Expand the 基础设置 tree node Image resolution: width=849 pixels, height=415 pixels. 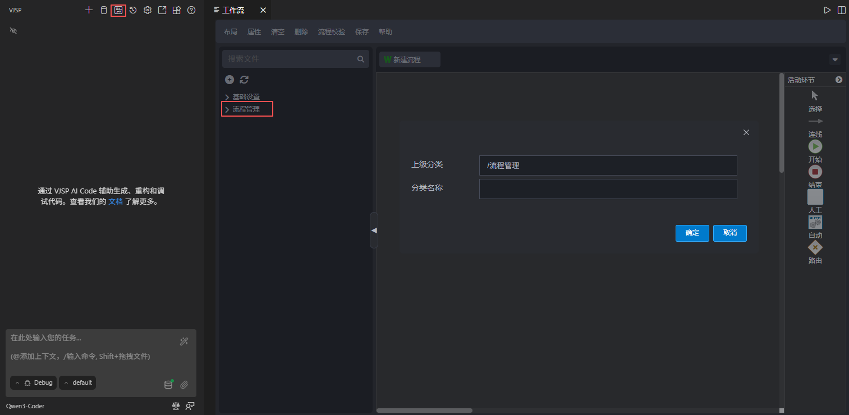(227, 97)
